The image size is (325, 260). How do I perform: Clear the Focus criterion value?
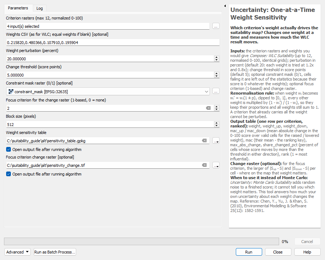pyautogui.click(x=208, y=108)
